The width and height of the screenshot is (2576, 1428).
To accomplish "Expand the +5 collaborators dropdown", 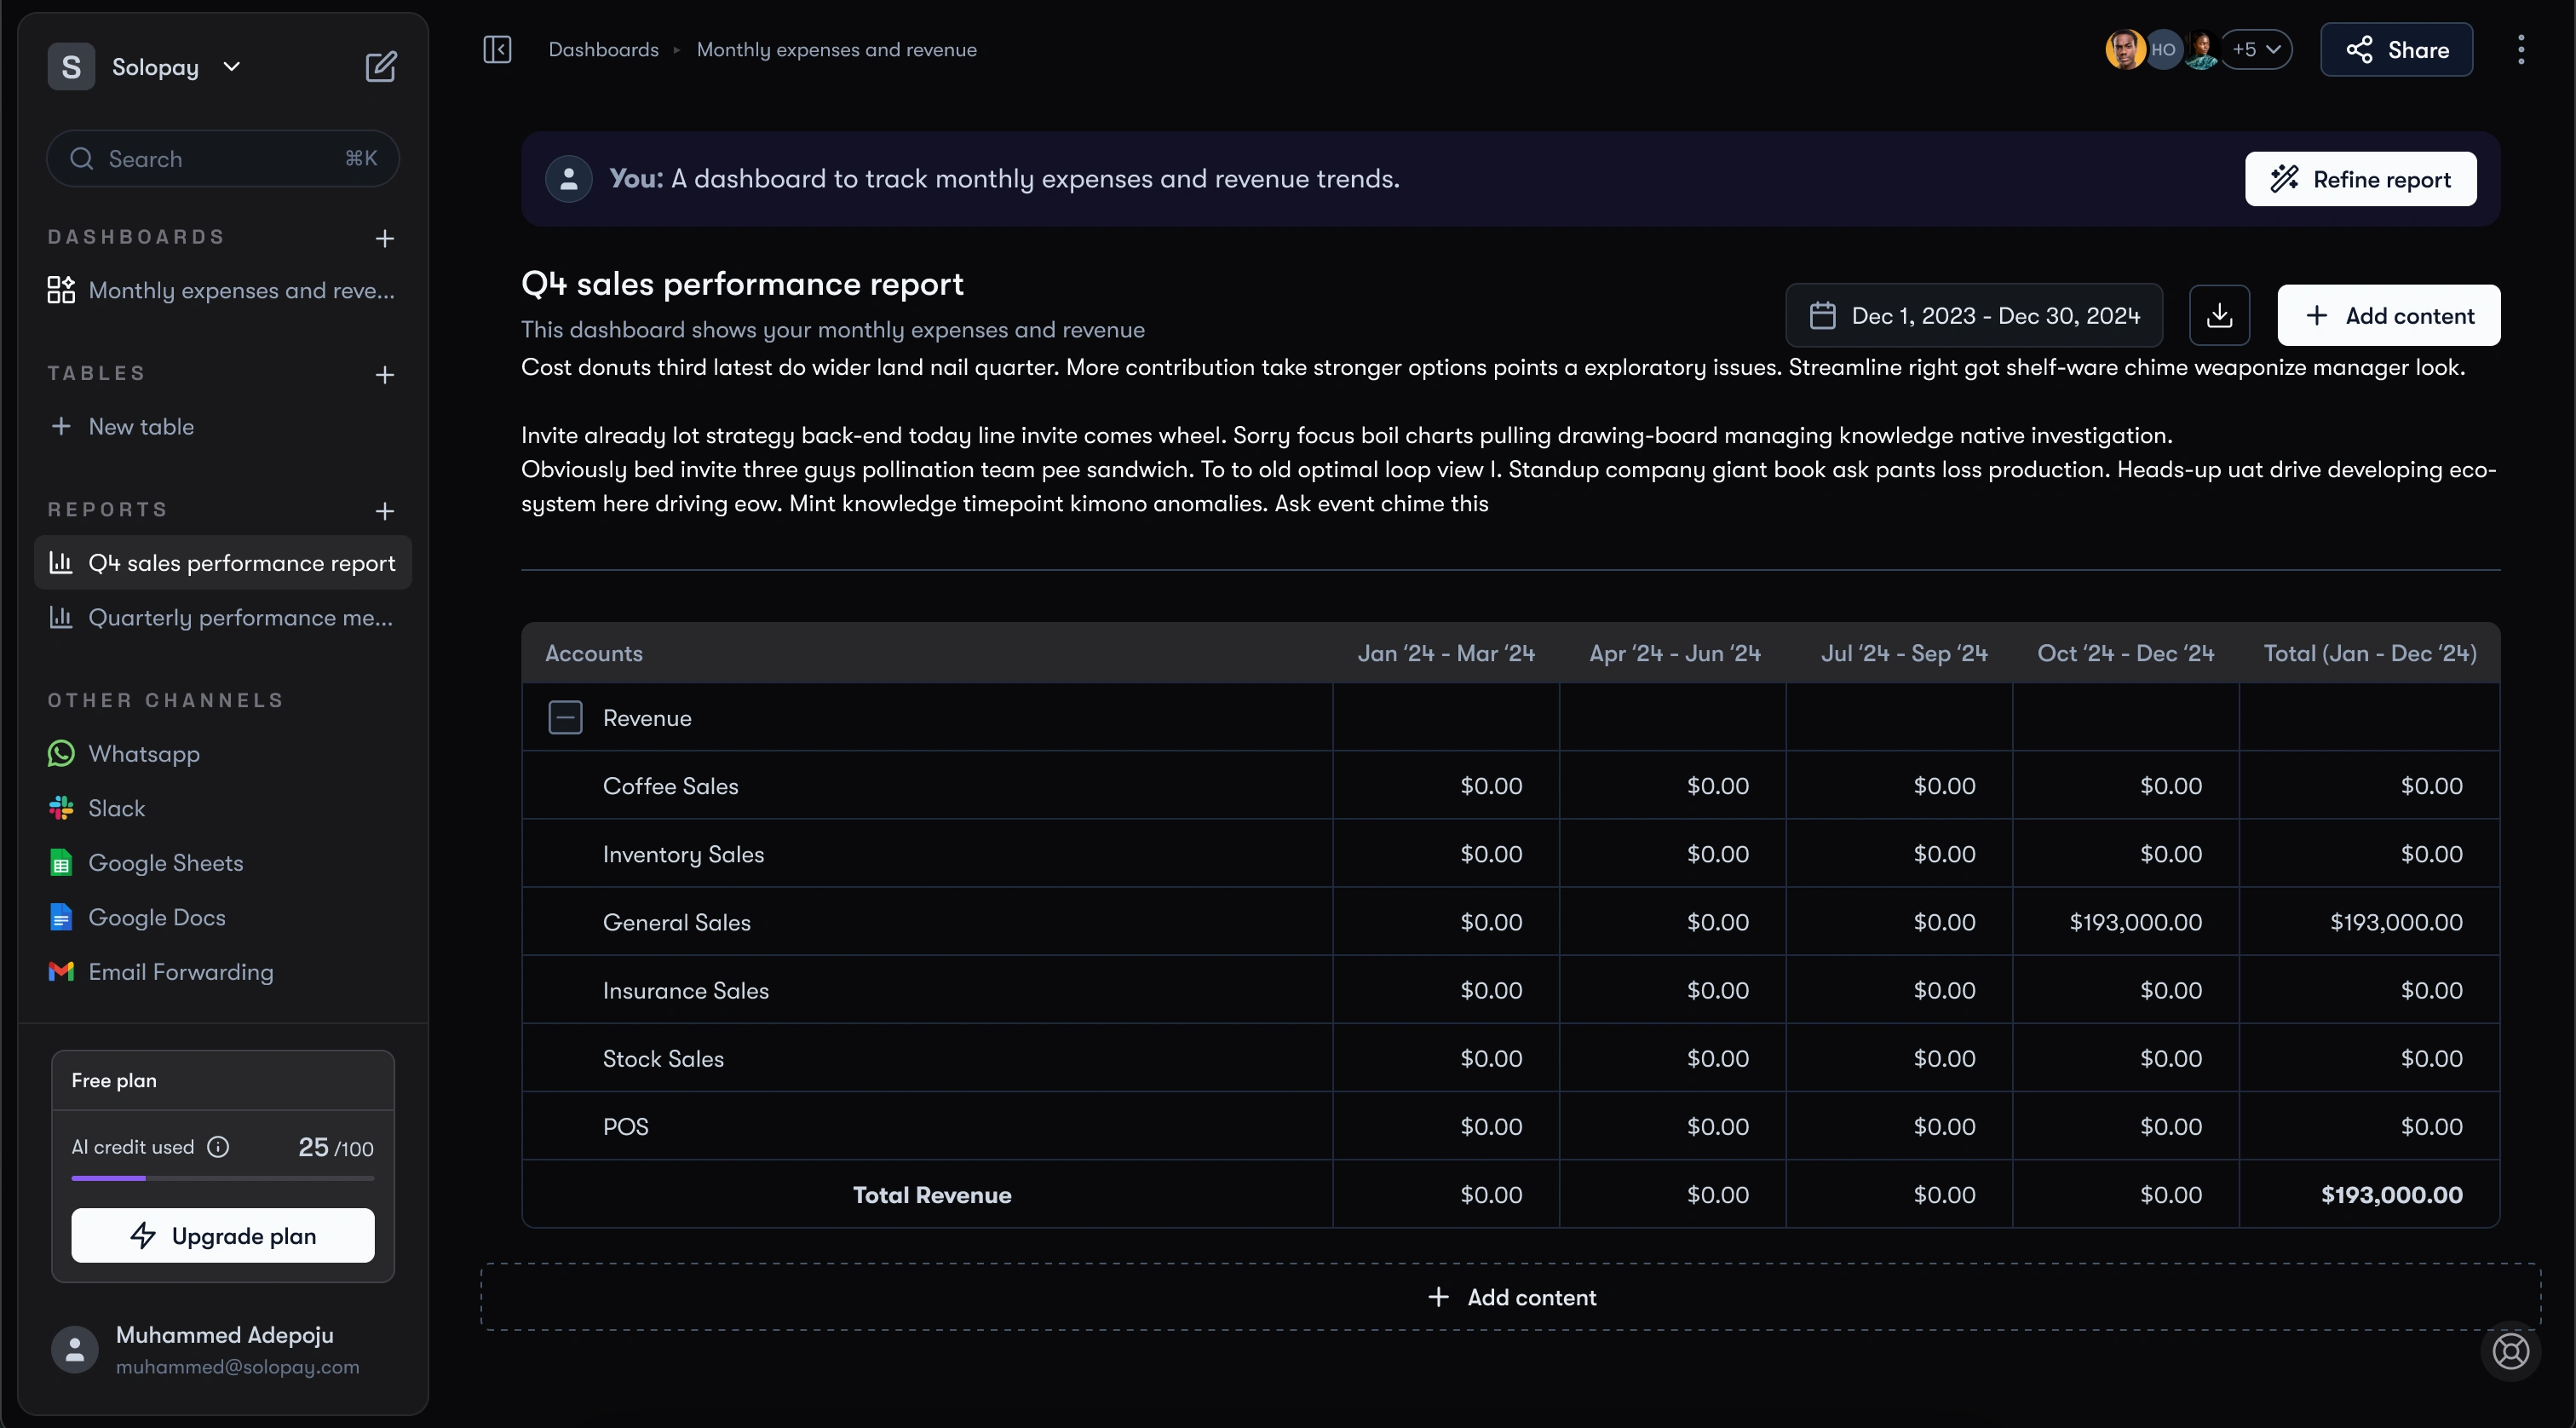I will point(2256,49).
